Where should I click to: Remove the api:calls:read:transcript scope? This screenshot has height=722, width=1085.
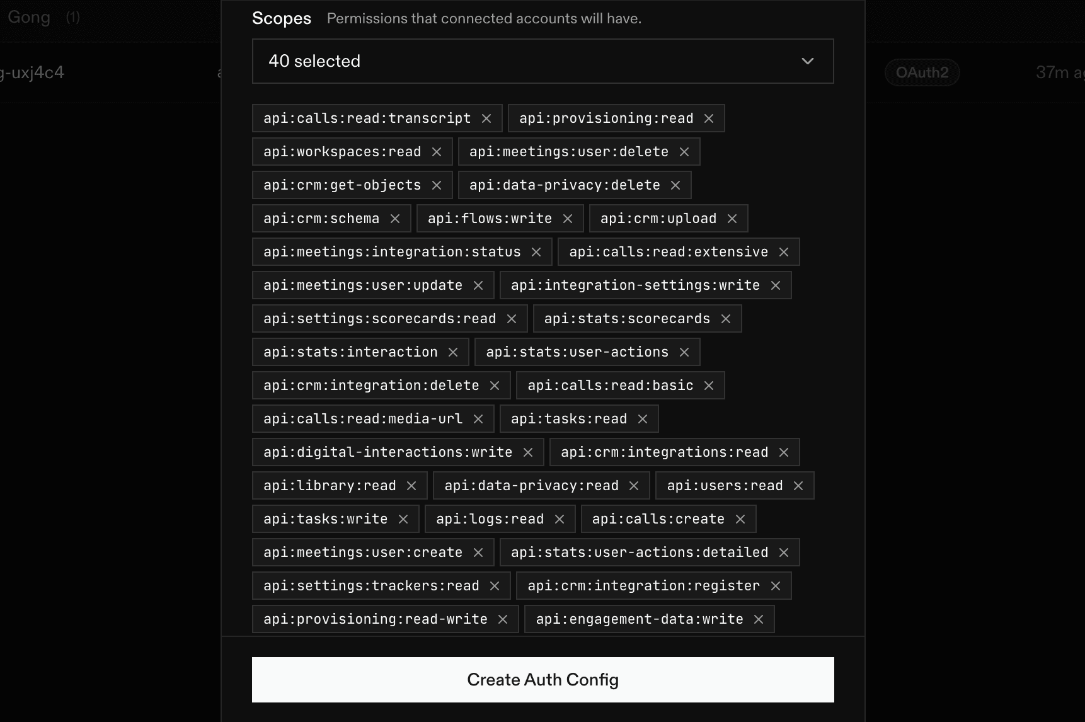(486, 118)
